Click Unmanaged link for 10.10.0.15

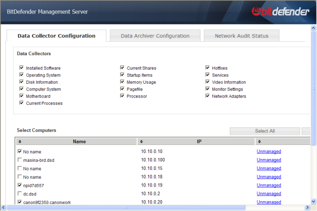[x=269, y=168]
